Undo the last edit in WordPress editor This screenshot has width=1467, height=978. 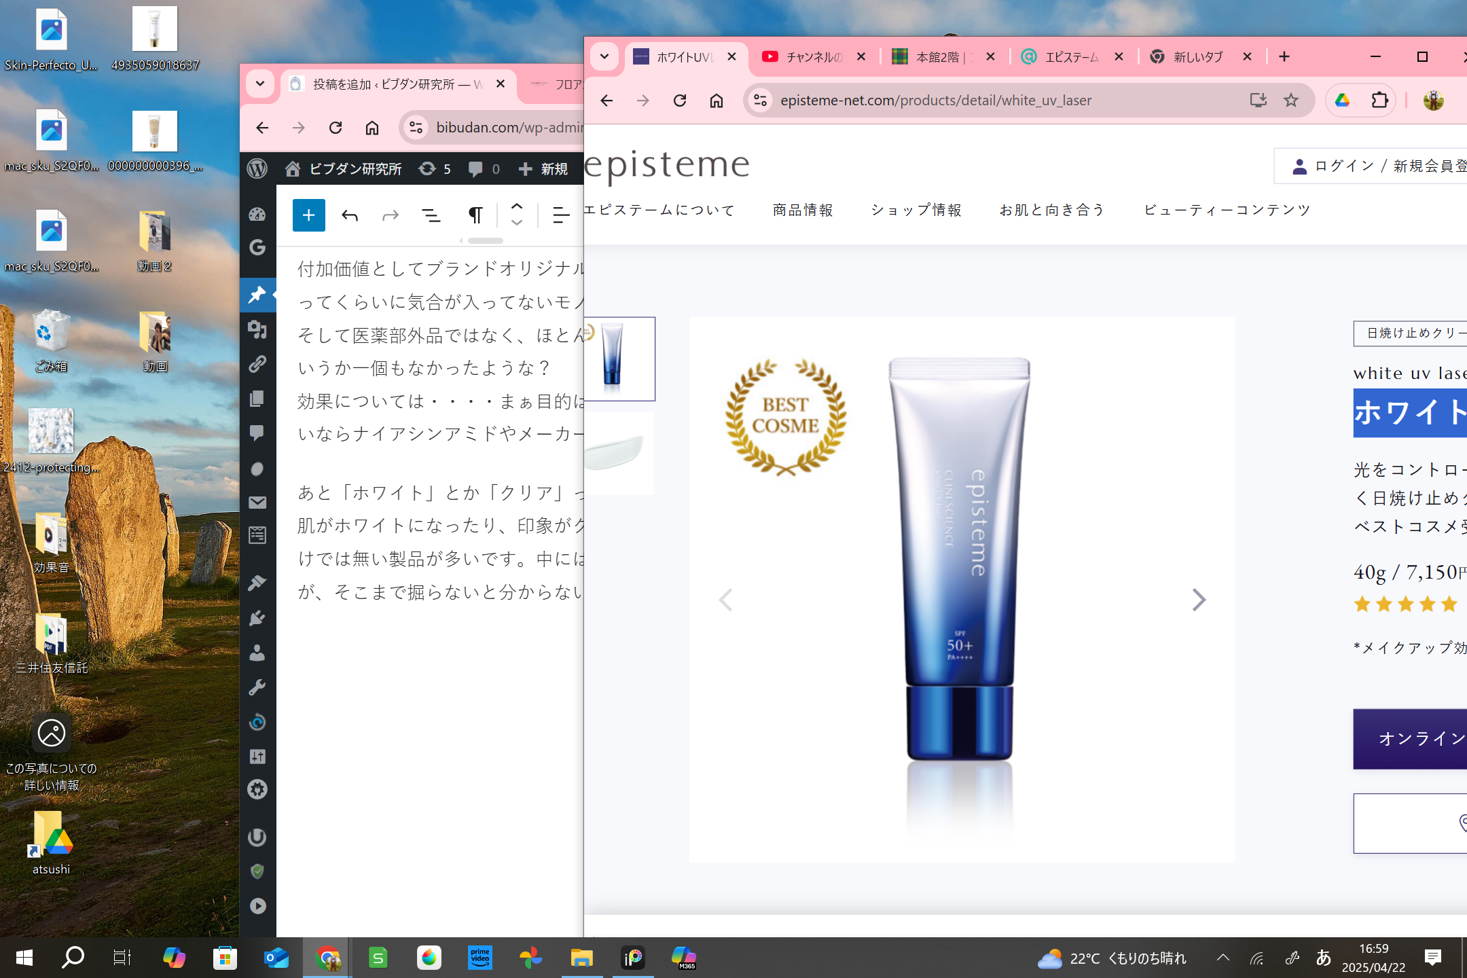[350, 216]
